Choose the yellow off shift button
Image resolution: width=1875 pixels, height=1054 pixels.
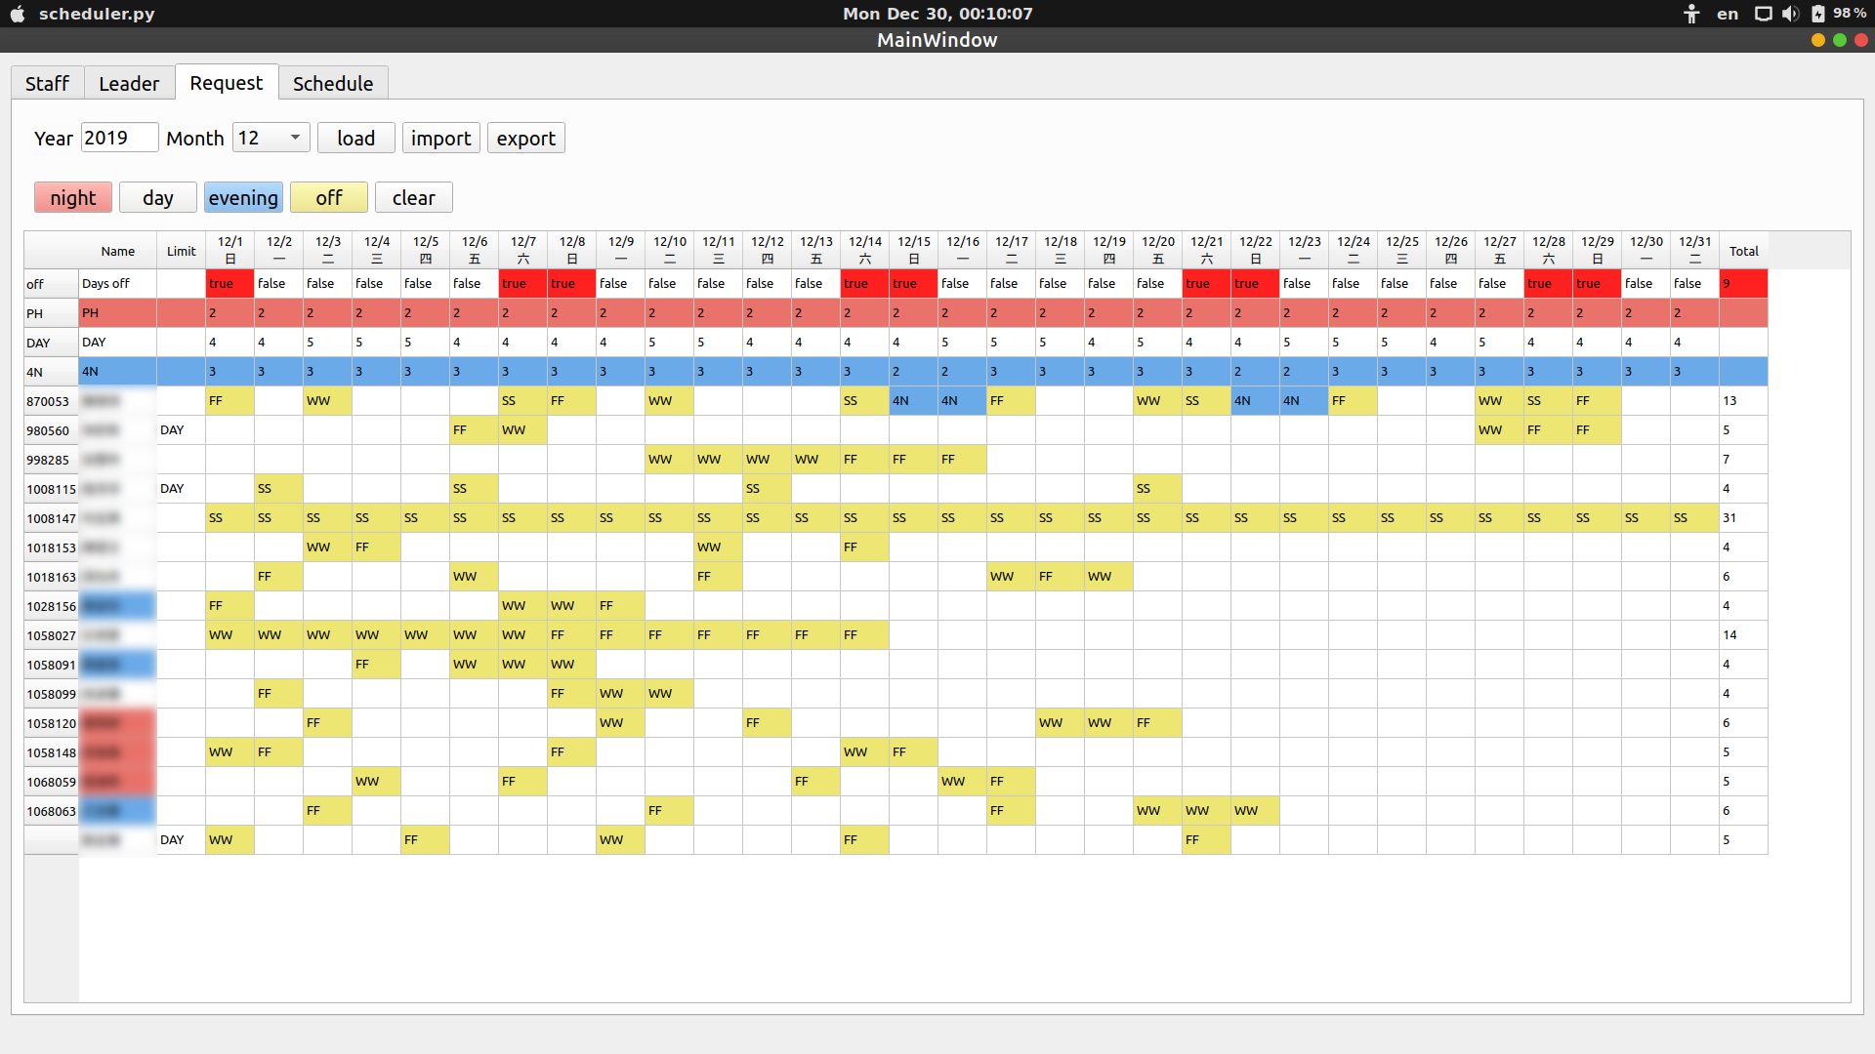(x=329, y=197)
